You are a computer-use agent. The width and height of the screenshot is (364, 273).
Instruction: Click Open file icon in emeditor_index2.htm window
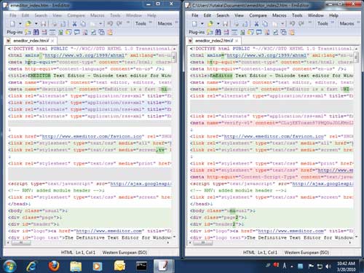coord(210,23)
